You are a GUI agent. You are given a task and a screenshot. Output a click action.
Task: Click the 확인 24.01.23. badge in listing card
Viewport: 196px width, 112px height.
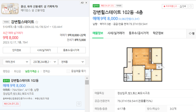click(12, 104)
